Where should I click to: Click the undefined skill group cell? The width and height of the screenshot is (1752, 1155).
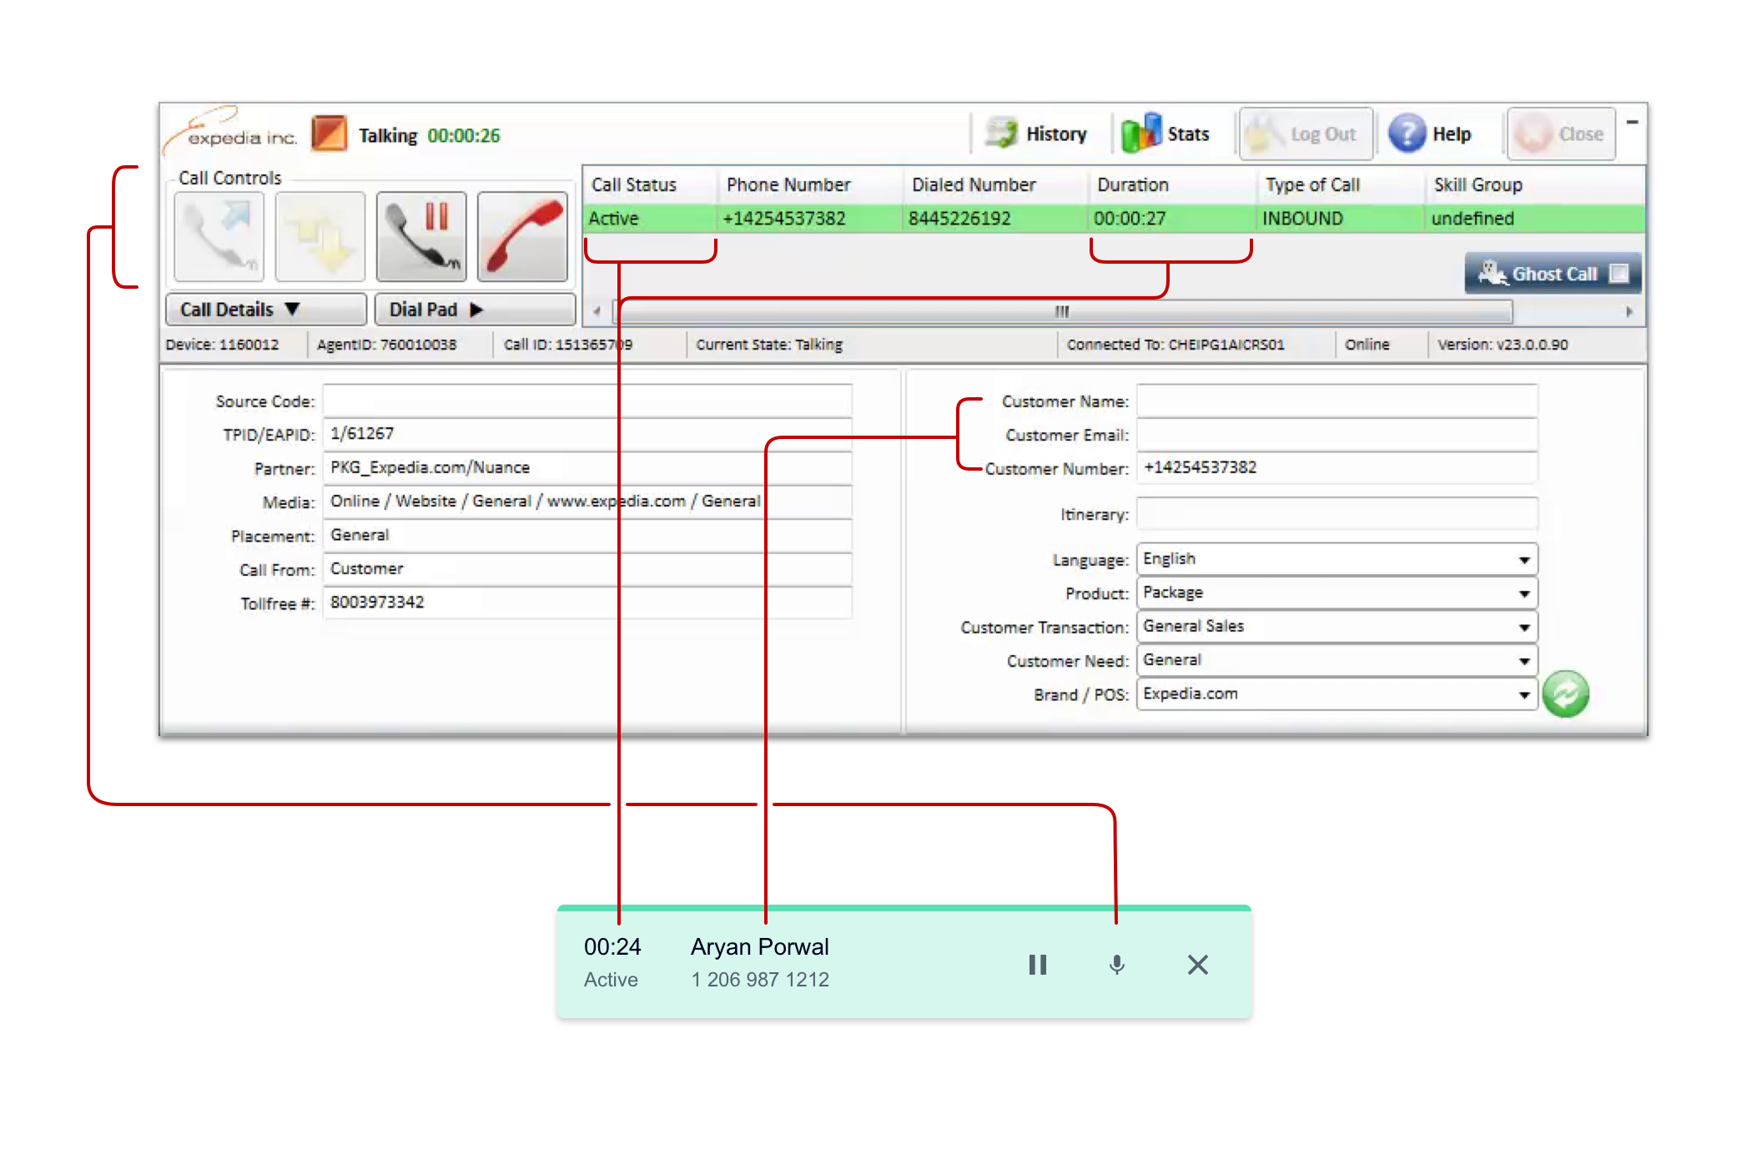[x=1473, y=219]
